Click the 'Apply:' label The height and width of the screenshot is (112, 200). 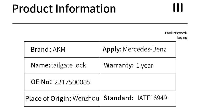tap(112, 49)
